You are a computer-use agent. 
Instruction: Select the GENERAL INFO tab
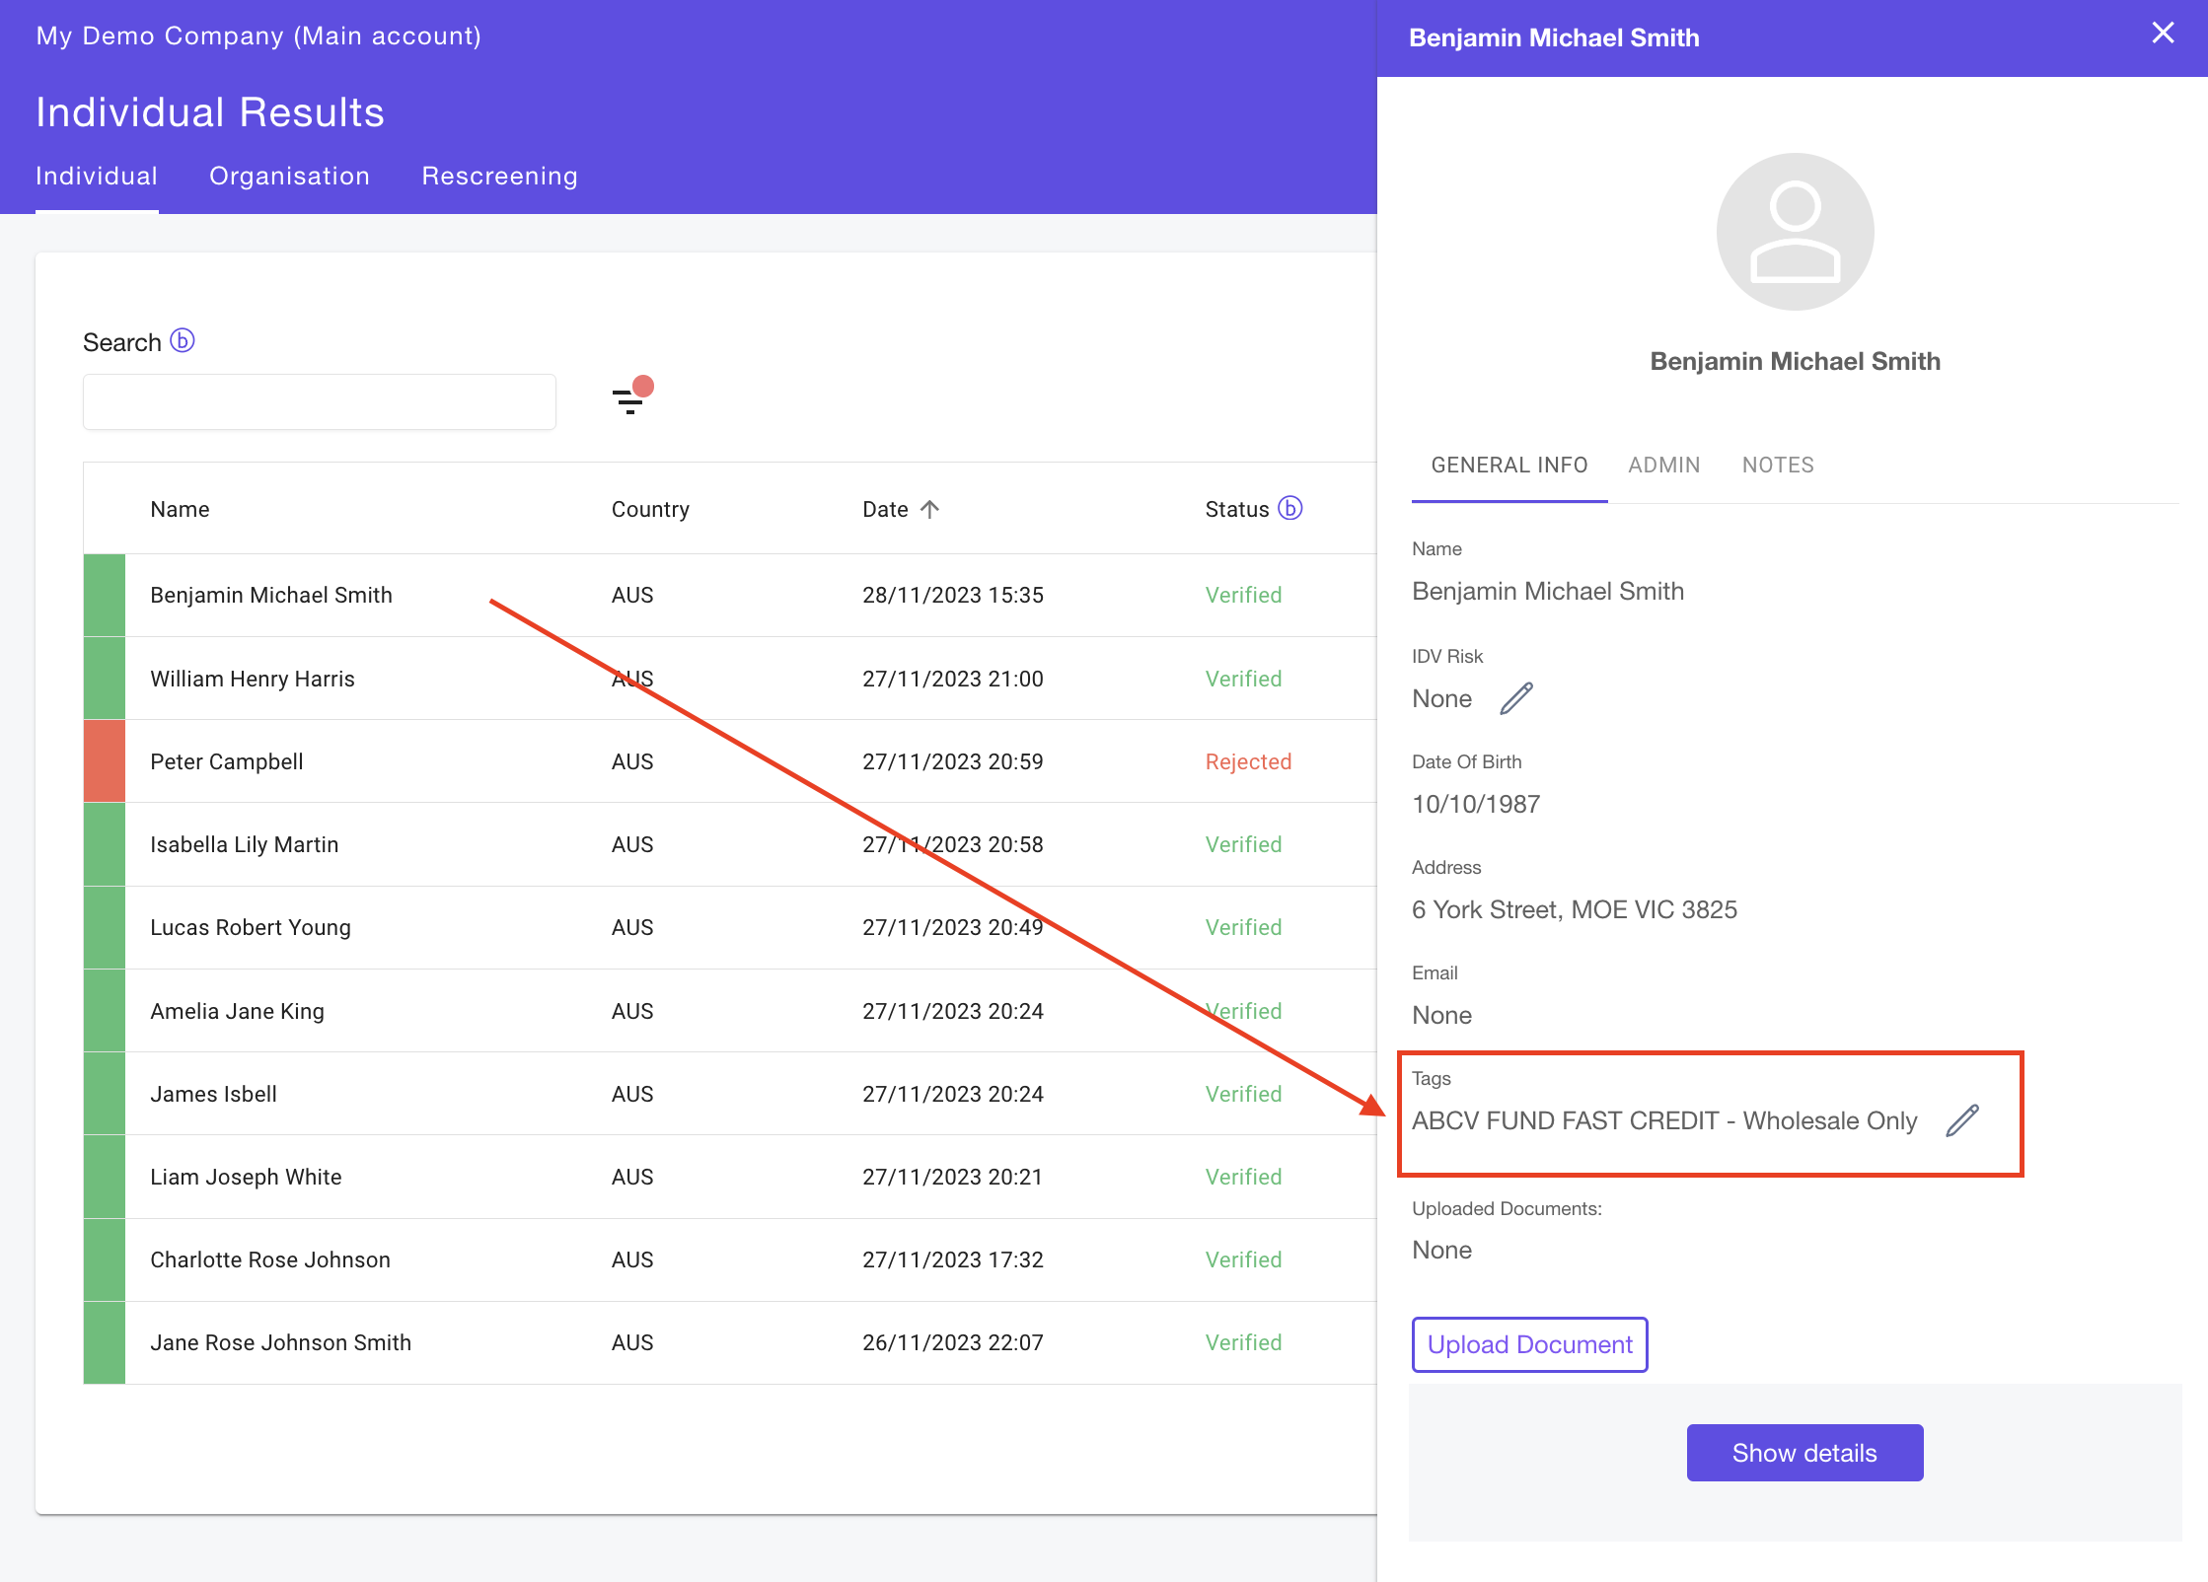[1509, 465]
